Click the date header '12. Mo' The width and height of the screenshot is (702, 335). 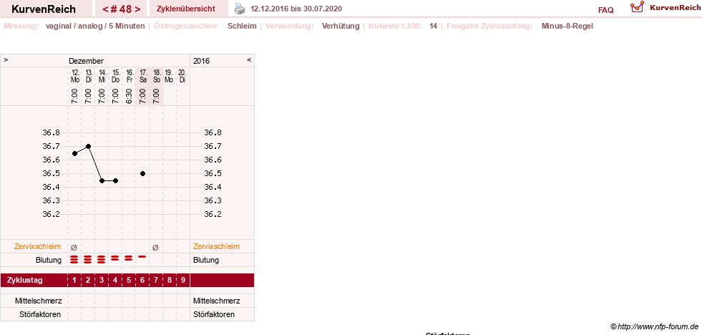click(x=75, y=76)
